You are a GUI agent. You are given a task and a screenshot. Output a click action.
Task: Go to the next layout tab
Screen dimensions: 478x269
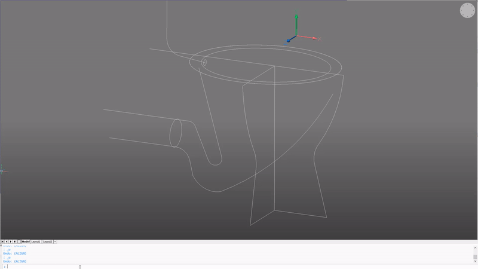(x=11, y=242)
